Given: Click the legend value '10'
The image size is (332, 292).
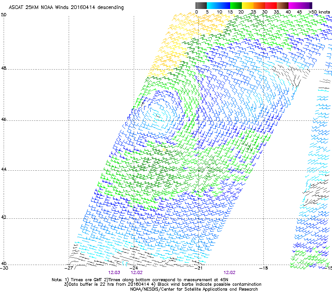Looking at the screenshot, I should (x=219, y=12).
